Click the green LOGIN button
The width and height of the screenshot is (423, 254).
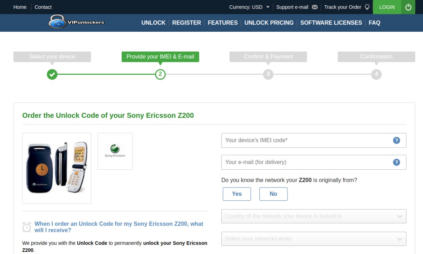tap(387, 7)
